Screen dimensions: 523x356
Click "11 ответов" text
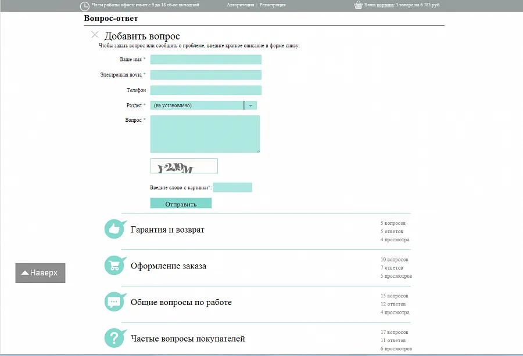pyautogui.click(x=393, y=340)
